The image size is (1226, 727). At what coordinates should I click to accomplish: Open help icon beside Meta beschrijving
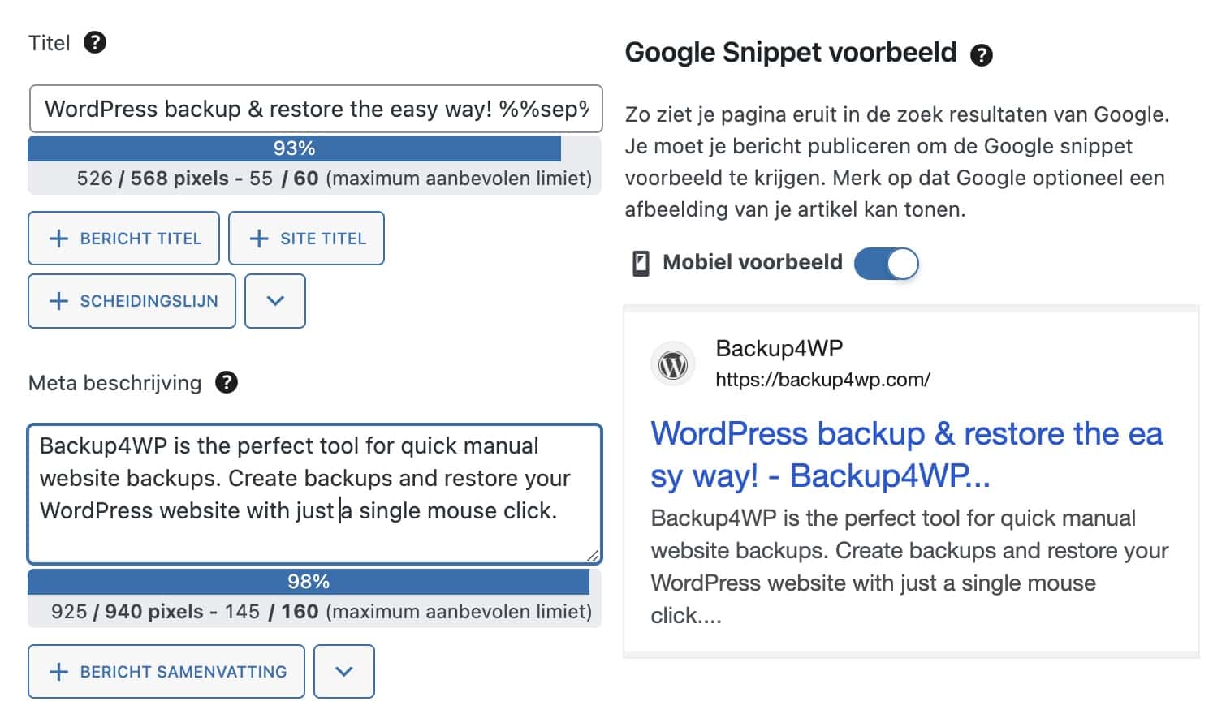point(227,382)
